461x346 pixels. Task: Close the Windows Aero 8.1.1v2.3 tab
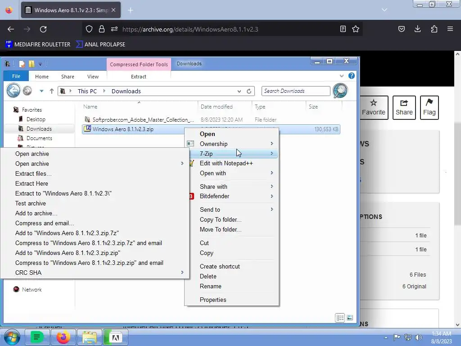point(113,10)
